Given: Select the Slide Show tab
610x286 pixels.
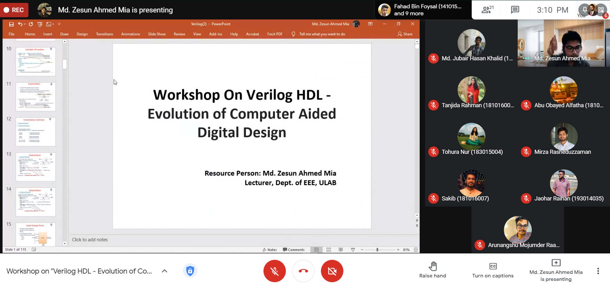Looking at the screenshot, I should pyautogui.click(x=157, y=34).
